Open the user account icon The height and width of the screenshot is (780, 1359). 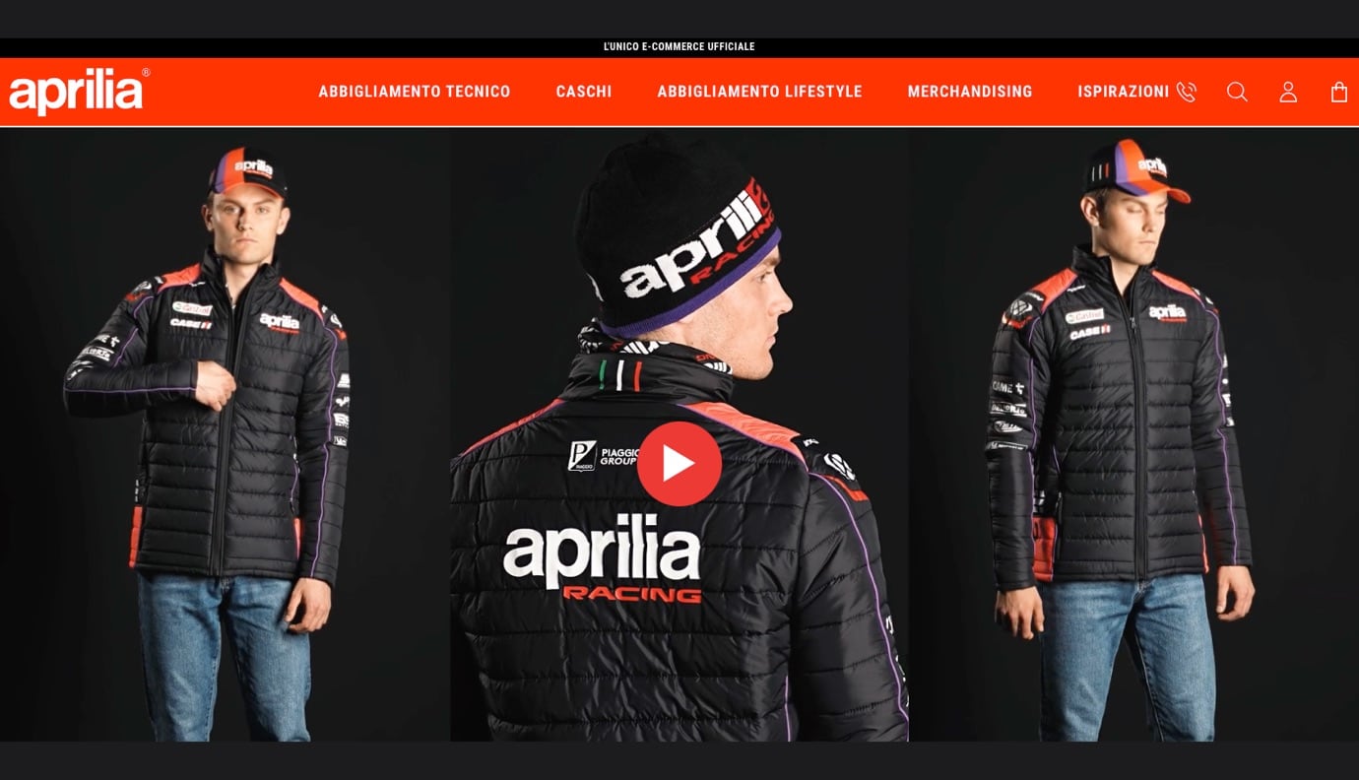tap(1288, 92)
